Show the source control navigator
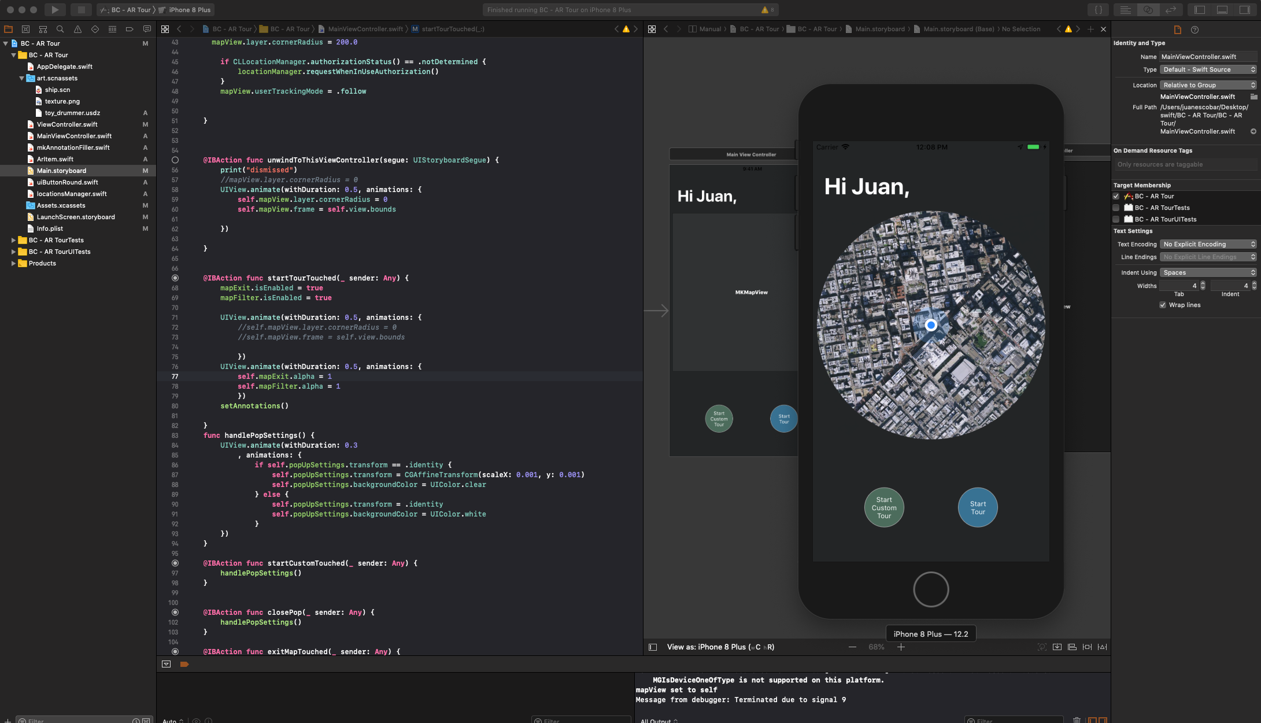 (25, 29)
